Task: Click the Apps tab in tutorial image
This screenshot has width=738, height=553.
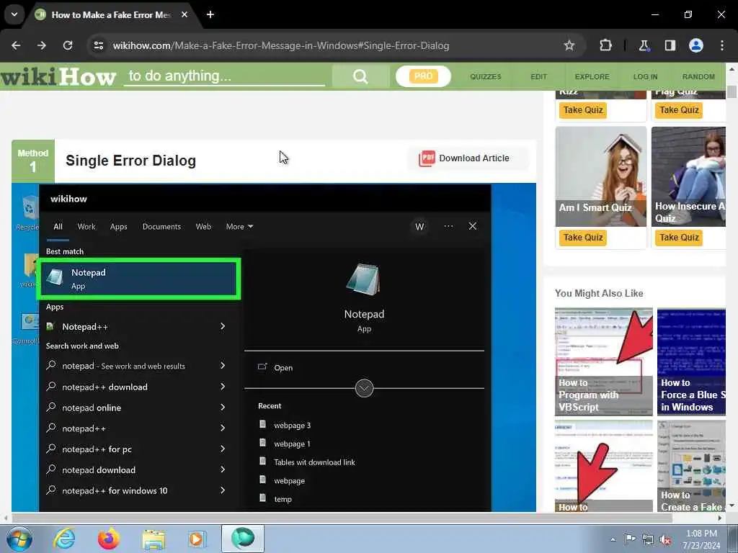Action: (119, 227)
